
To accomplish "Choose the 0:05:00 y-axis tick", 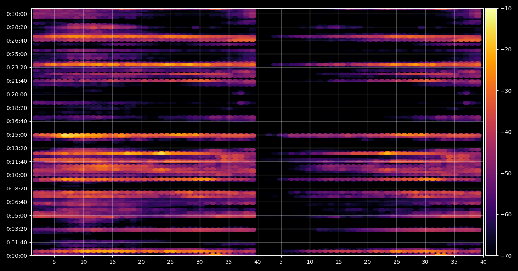I will tap(17, 215).
